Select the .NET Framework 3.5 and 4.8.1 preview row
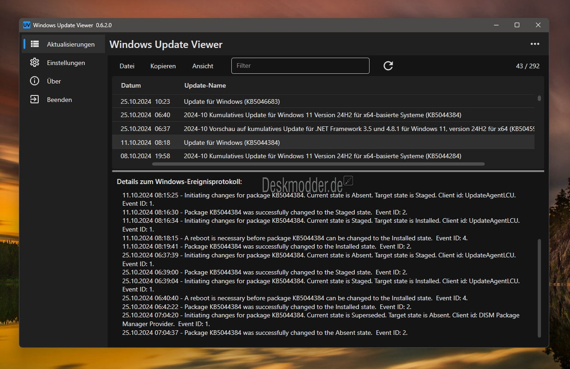 (x=323, y=129)
